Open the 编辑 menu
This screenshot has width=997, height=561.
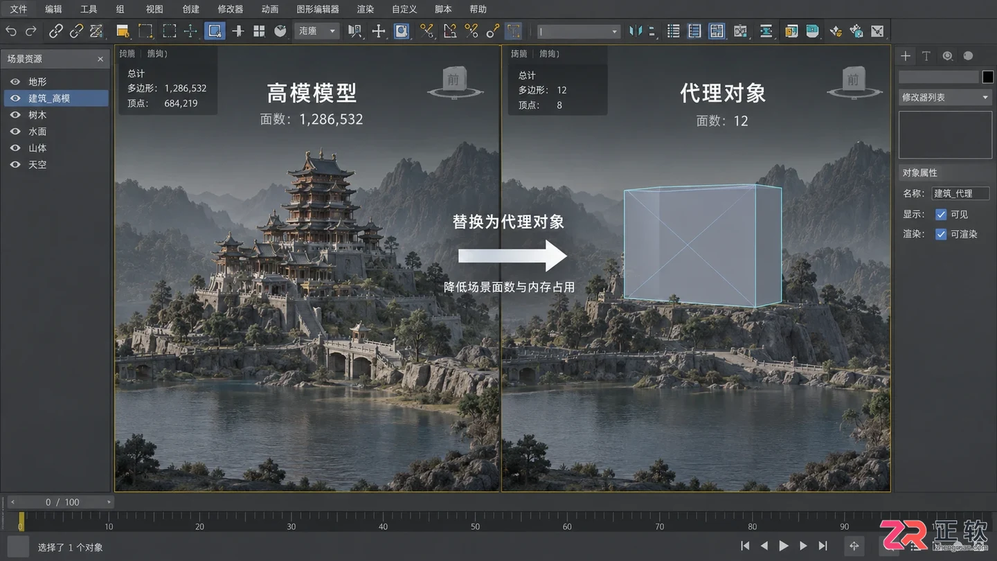coord(53,9)
